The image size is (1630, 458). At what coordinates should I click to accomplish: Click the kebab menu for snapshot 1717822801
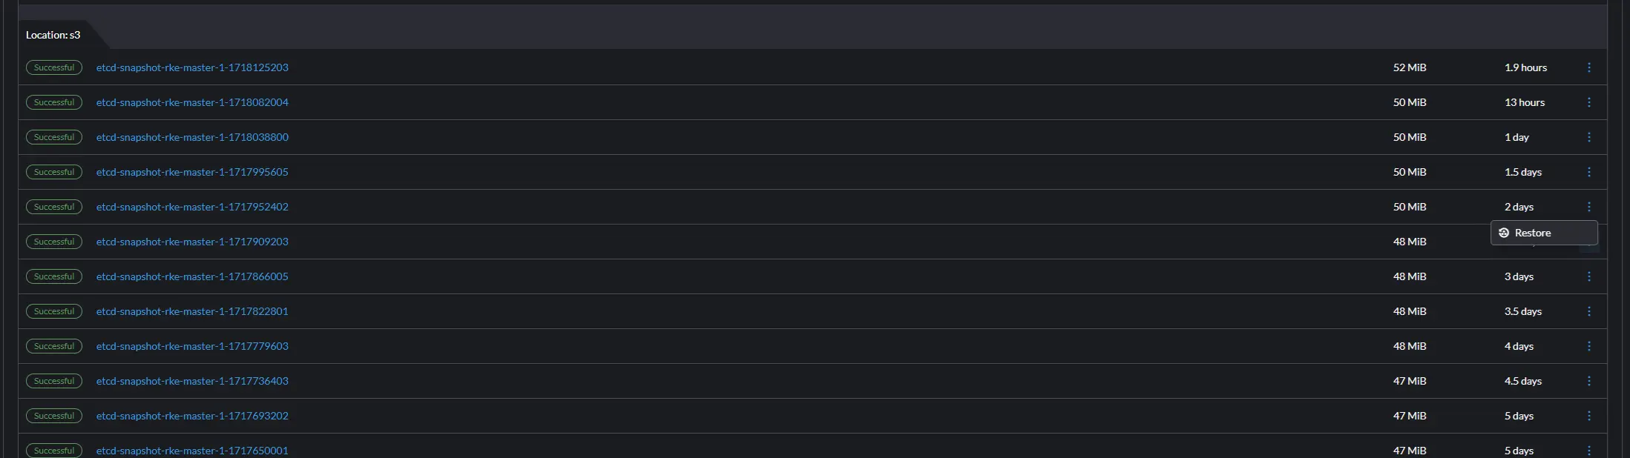click(1588, 311)
